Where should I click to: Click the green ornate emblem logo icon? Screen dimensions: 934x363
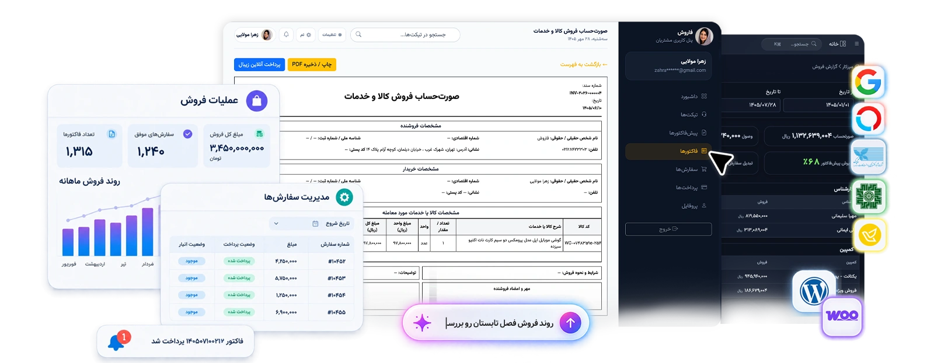(x=869, y=196)
